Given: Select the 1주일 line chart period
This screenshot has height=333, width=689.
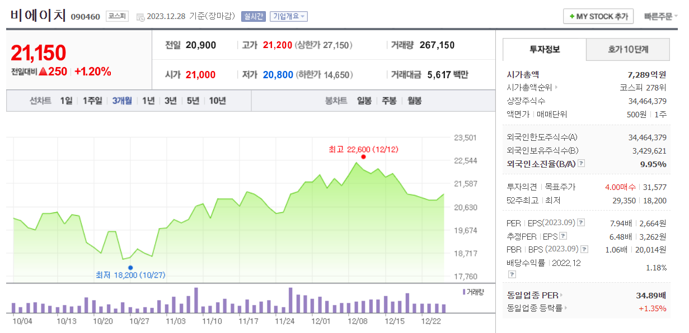Looking at the screenshot, I should pyautogui.click(x=92, y=101).
